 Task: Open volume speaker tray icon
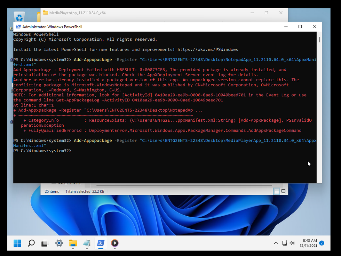[292, 243]
